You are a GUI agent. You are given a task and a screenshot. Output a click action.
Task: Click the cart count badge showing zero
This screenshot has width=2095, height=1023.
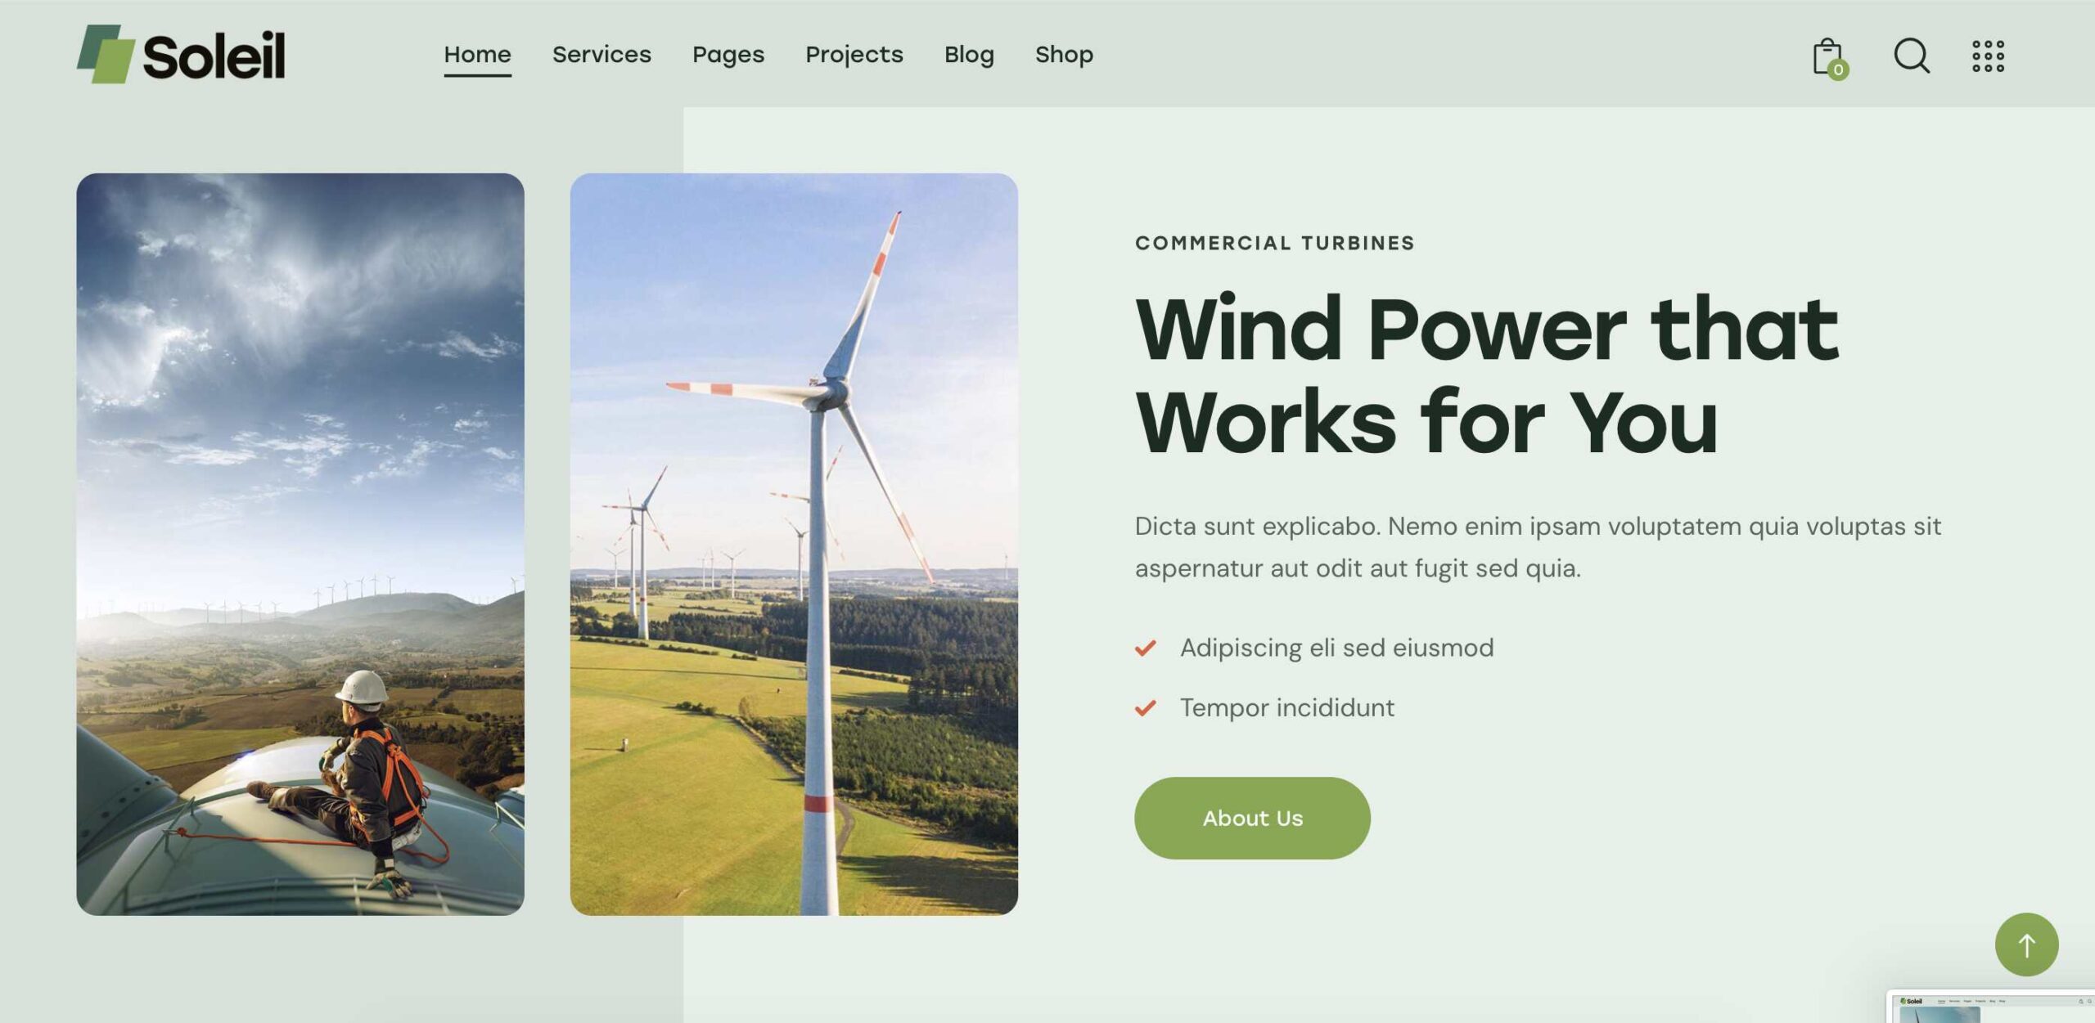coord(1838,70)
